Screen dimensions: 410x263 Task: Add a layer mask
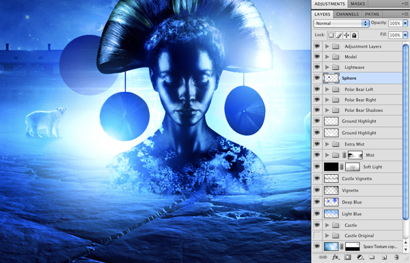(348, 258)
